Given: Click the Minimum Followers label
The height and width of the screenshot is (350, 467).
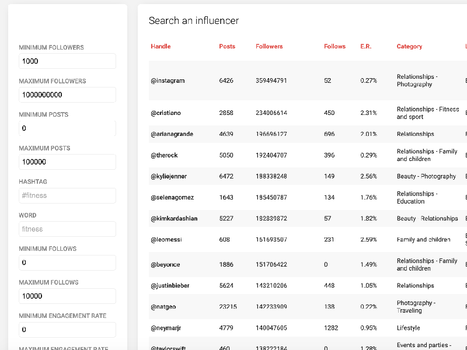Looking at the screenshot, I should tap(51, 48).
